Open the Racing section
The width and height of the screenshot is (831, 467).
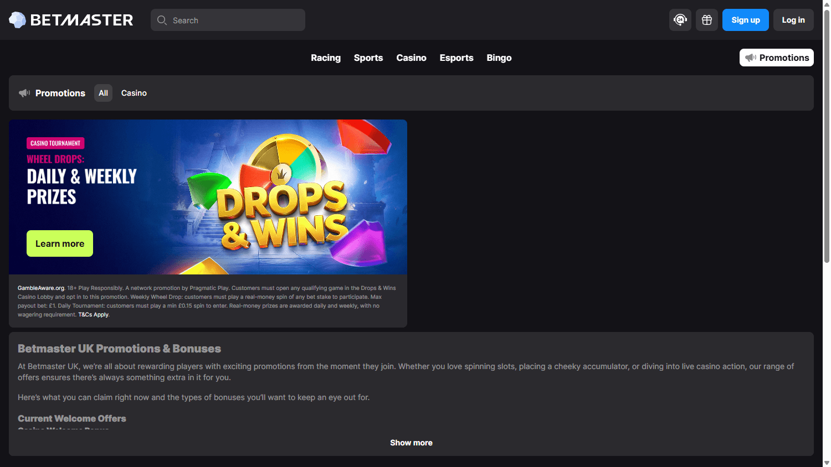(326, 58)
